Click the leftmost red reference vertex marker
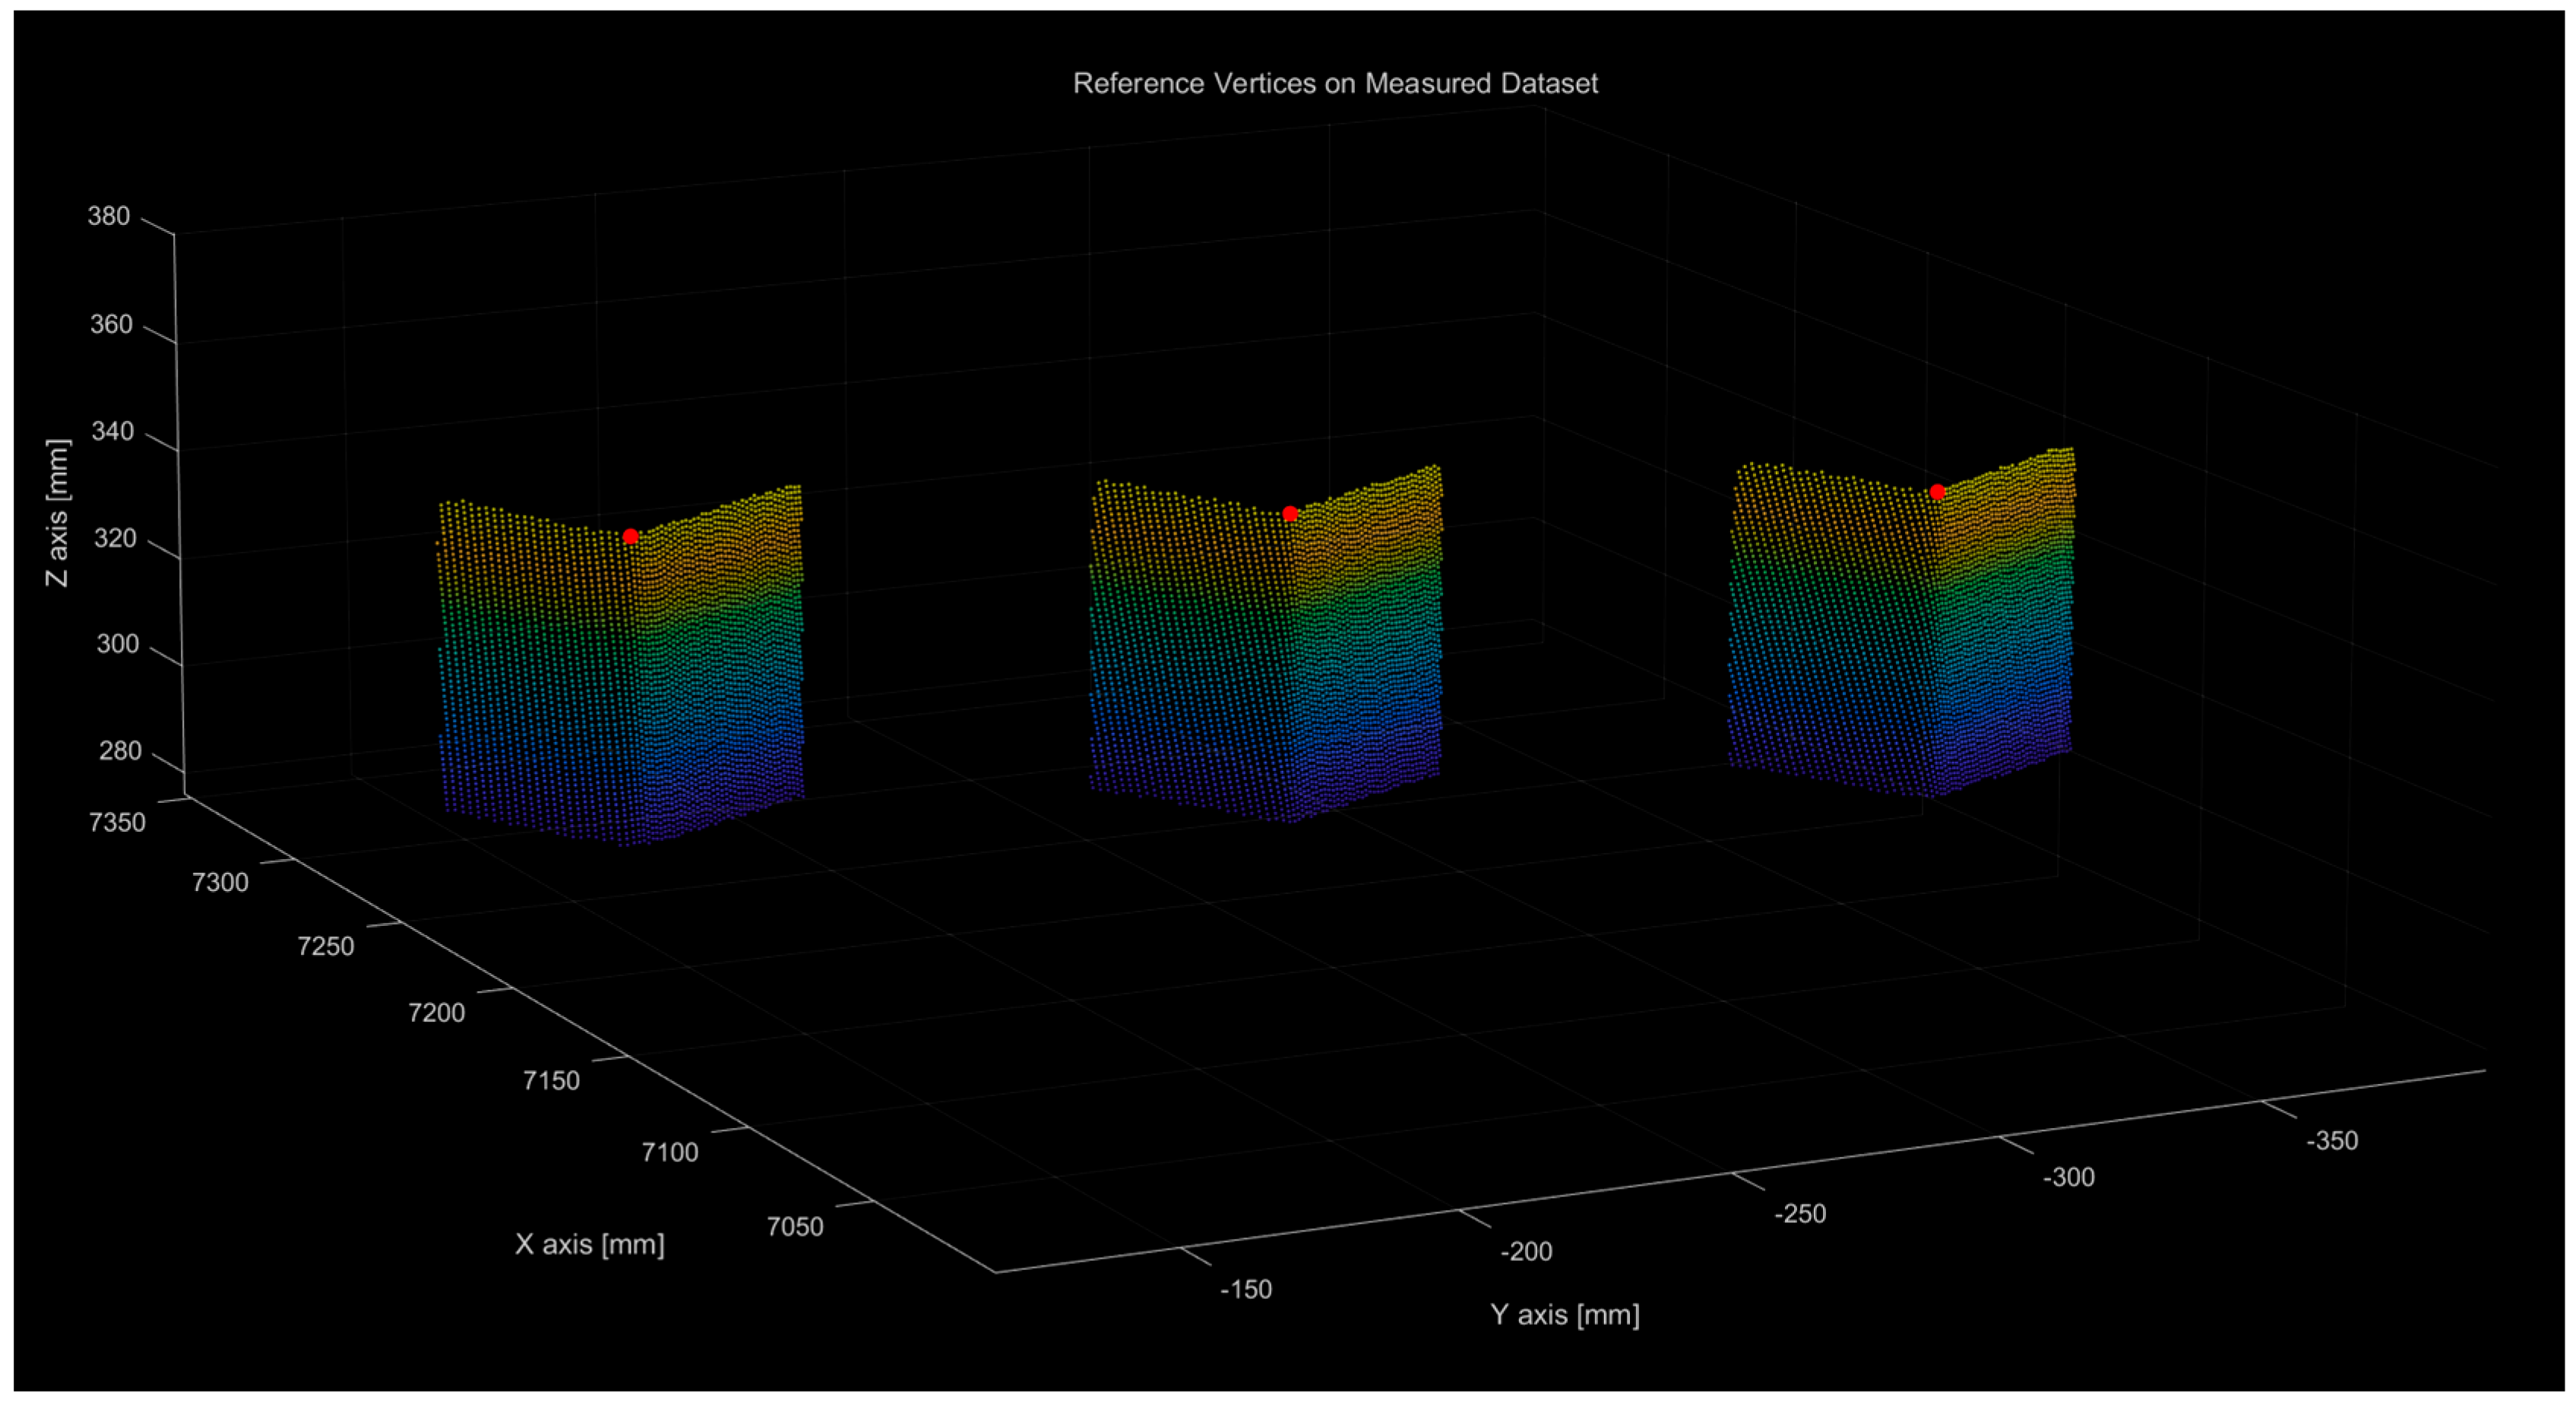The width and height of the screenshot is (2576, 1406). click(x=630, y=536)
